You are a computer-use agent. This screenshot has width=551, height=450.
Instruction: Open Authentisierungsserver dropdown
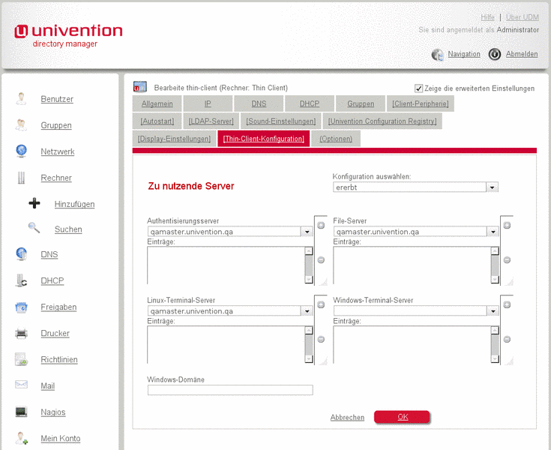230,232
